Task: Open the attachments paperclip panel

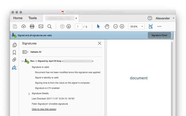Action: click(15, 60)
